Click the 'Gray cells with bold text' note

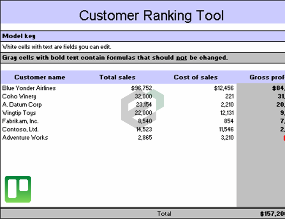tap(143, 58)
